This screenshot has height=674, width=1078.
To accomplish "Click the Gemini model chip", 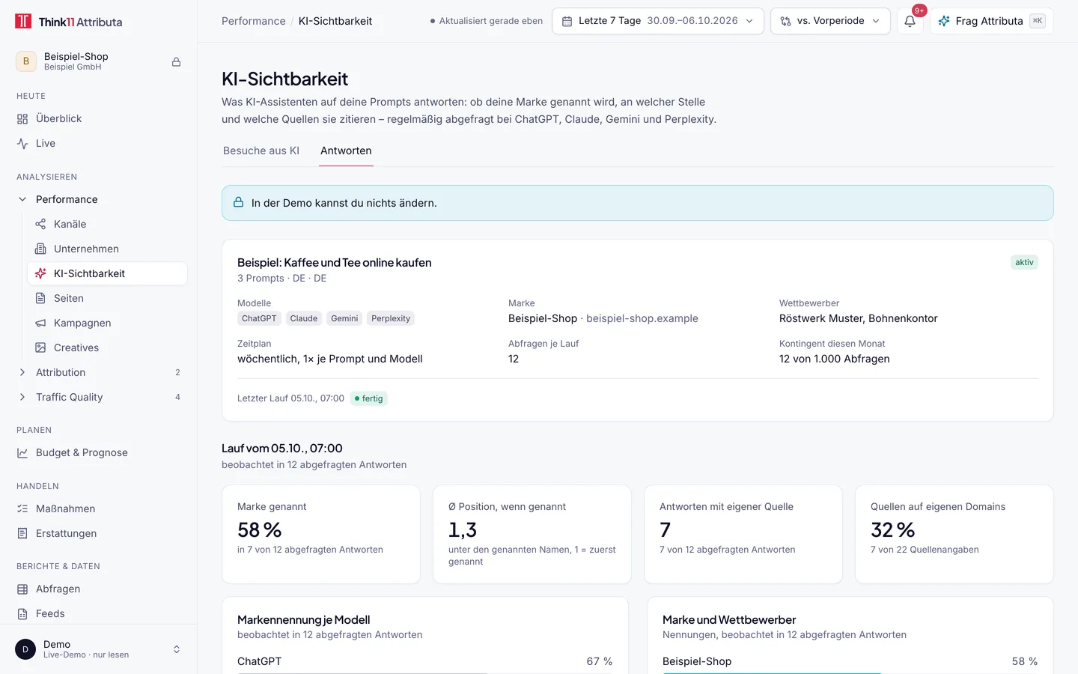I will [344, 319].
